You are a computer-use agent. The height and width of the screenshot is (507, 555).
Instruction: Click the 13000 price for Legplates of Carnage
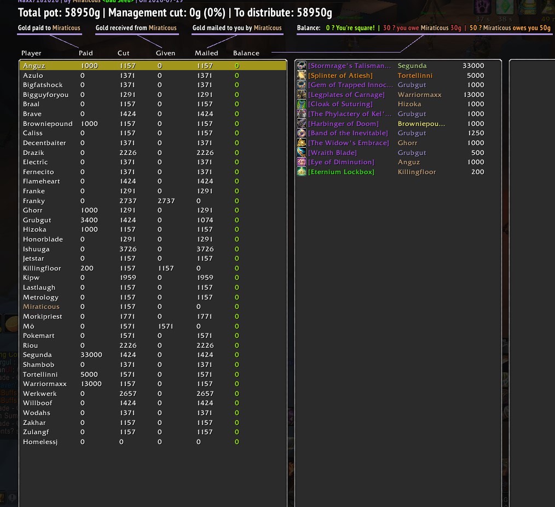point(473,95)
